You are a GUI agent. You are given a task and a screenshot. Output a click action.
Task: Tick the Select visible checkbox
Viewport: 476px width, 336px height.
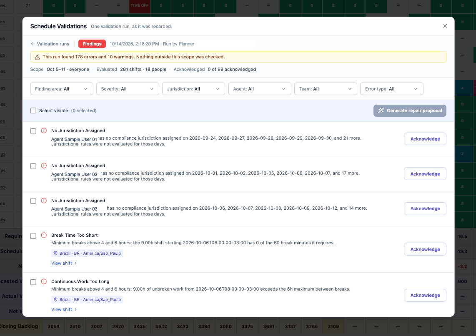(33, 110)
